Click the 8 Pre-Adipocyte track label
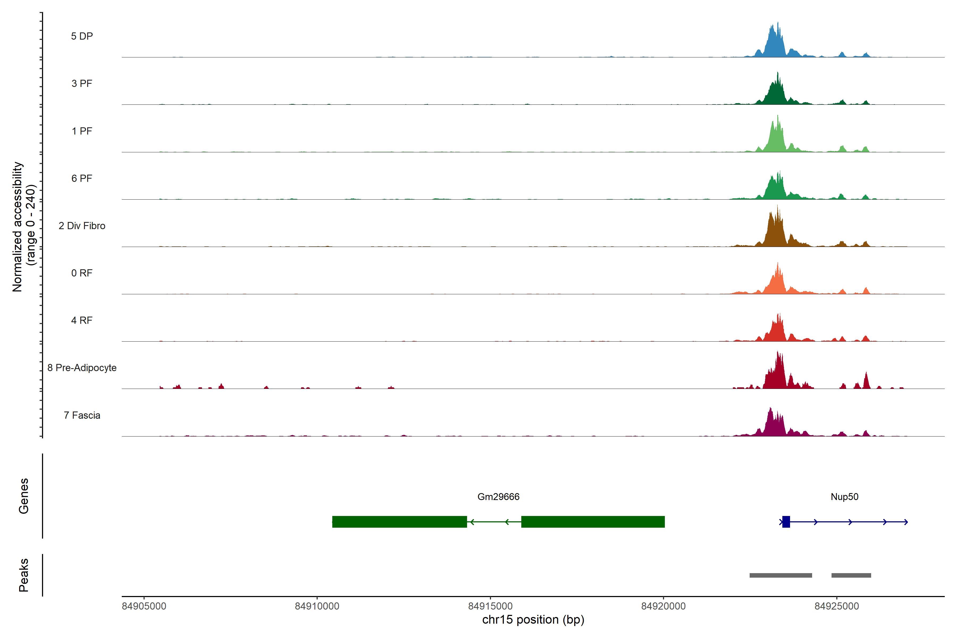The image size is (957, 638). pos(82,368)
